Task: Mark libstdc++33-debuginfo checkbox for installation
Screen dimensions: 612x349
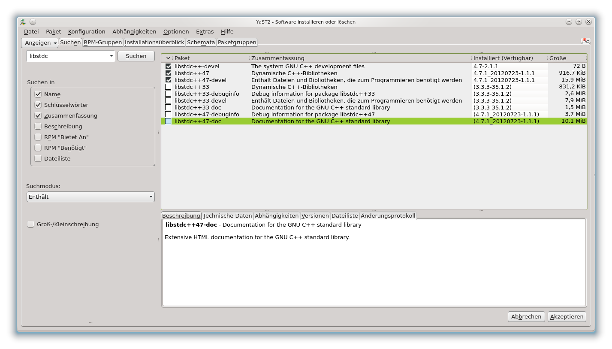Action: [x=168, y=94]
